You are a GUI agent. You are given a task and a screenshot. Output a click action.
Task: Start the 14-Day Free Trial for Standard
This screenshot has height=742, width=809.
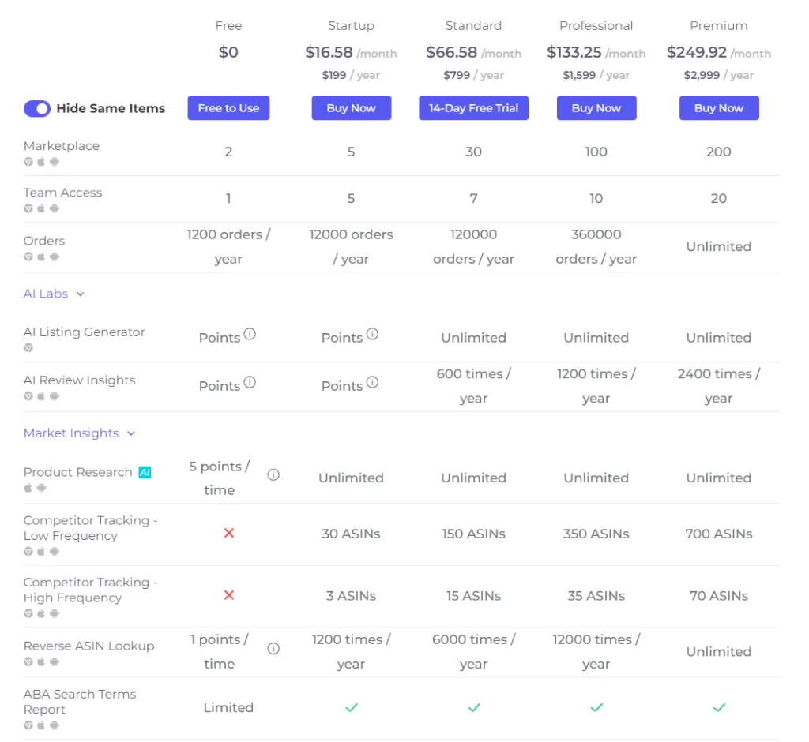point(473,108)
